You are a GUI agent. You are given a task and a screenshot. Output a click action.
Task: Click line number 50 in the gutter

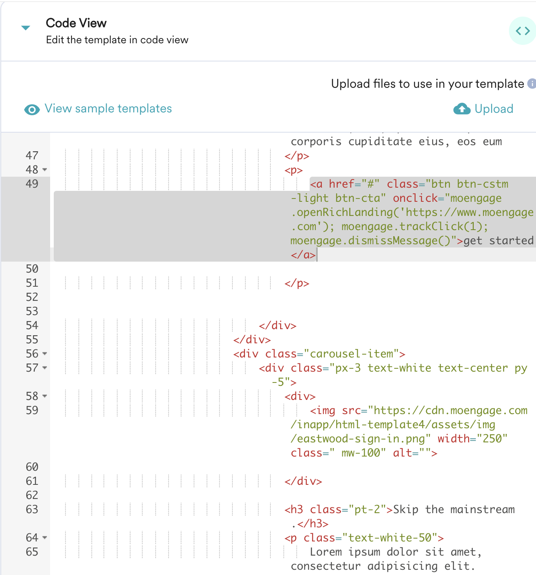32,268
